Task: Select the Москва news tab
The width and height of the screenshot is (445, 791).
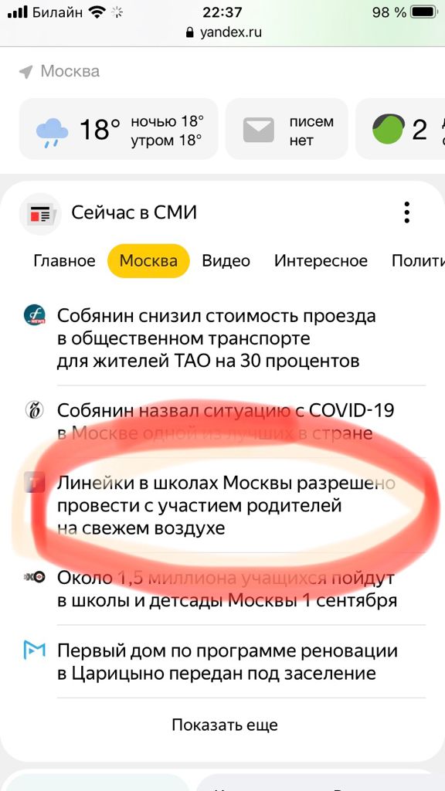Action: pos(148,261)
